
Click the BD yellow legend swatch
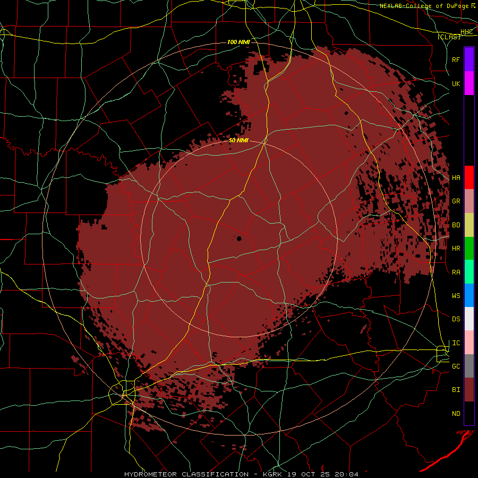(x=469, y=225)
